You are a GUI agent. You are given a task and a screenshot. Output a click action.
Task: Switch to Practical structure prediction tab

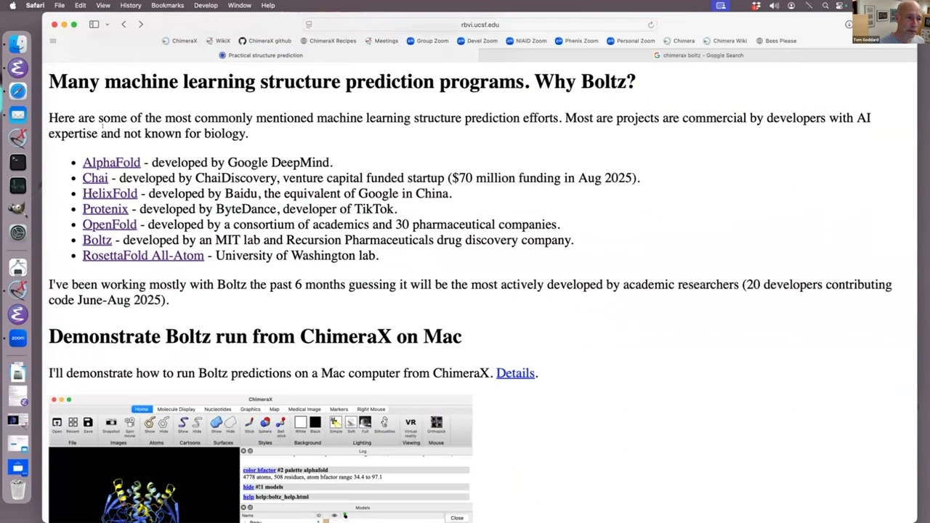tap(261, 55)
